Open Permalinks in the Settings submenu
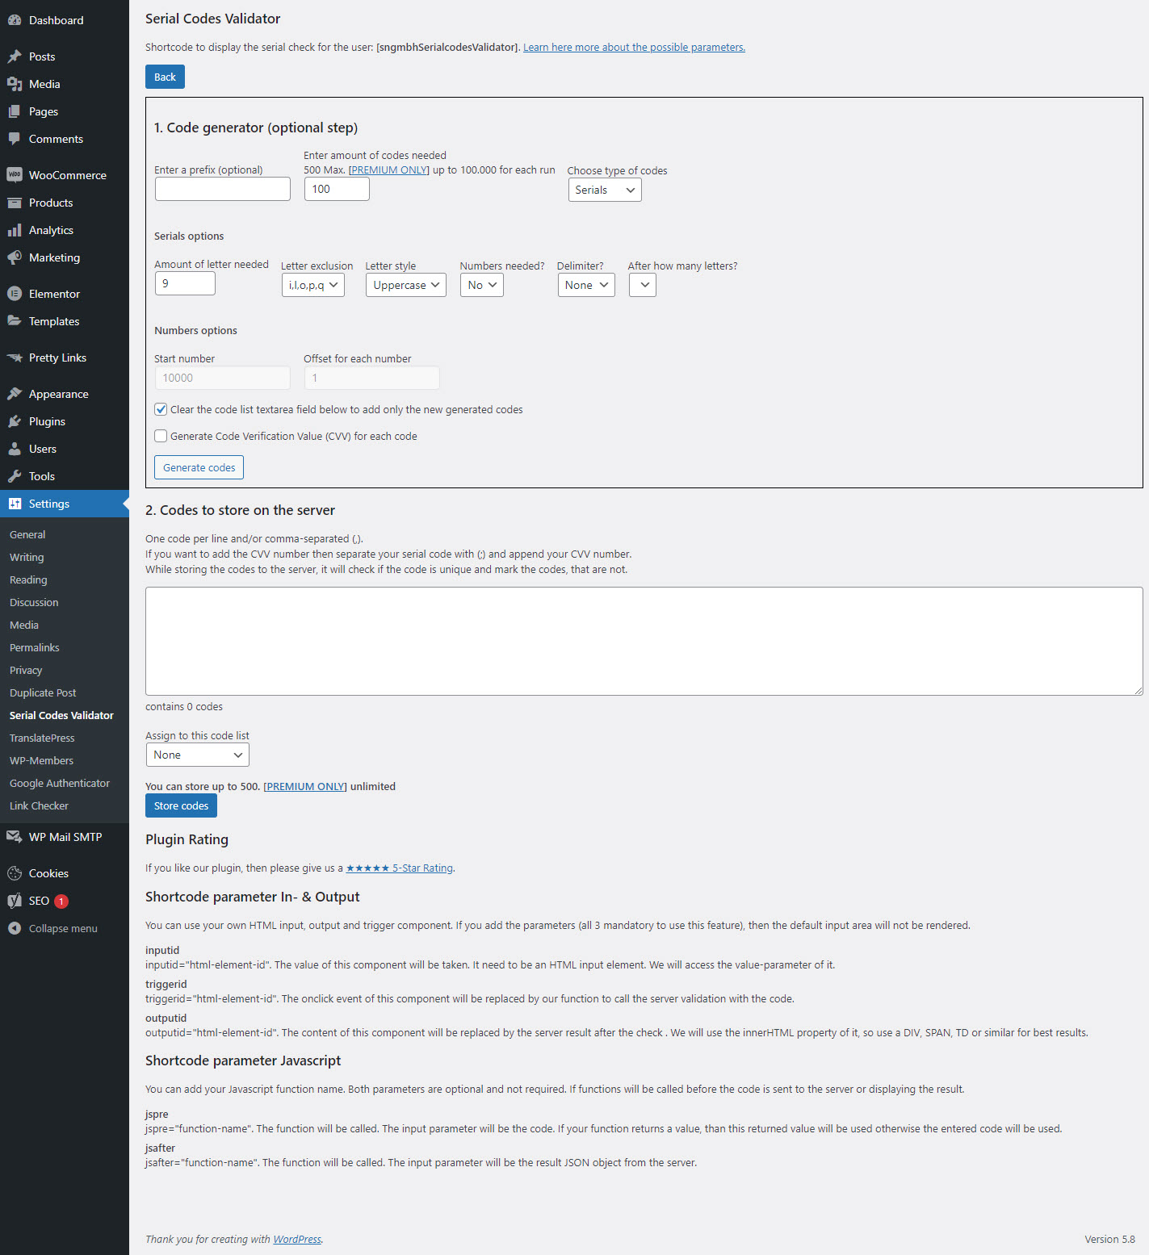 point(35,647)
